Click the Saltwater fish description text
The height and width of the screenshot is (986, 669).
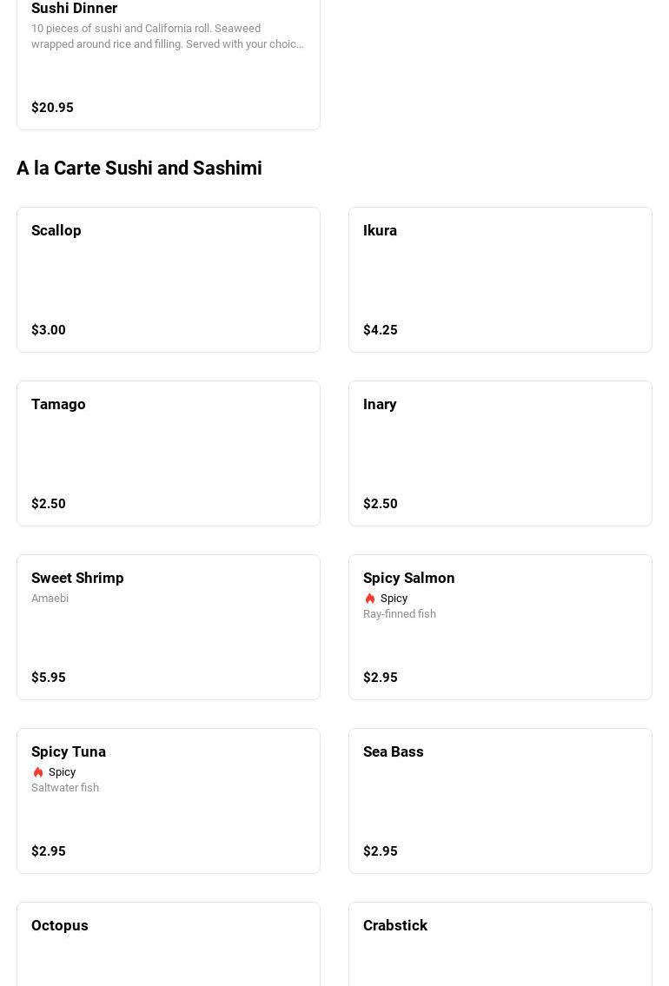[x=65, y=788]
